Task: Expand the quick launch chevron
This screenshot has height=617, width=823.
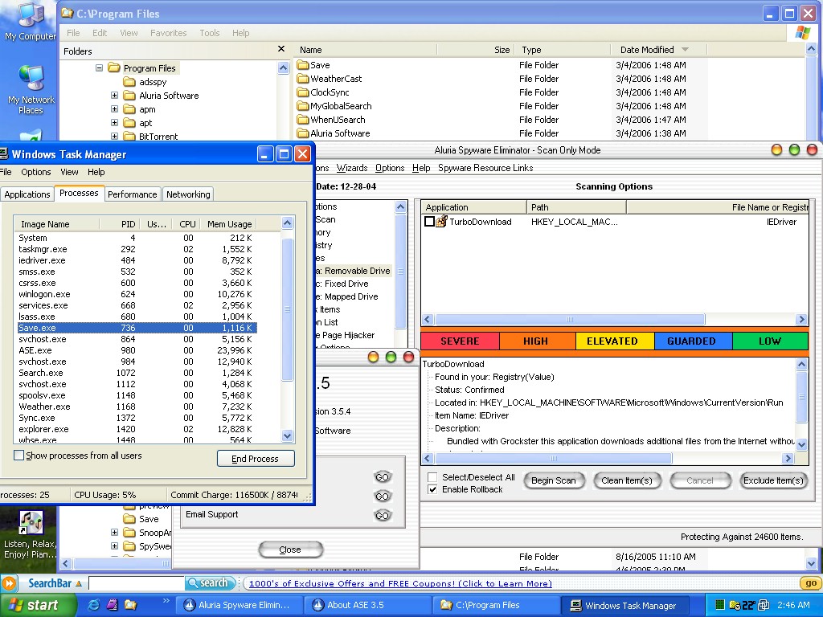Action: [166, 601]
